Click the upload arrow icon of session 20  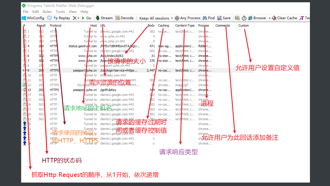(x=24, y=124)
